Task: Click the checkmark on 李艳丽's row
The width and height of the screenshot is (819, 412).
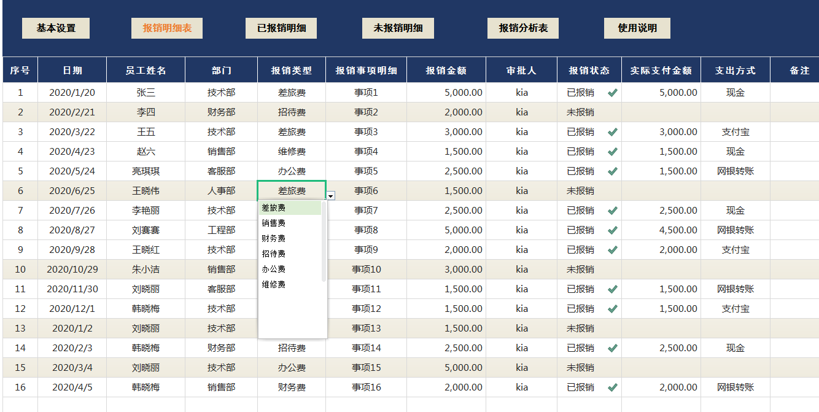Action: (x=611, y=210)
